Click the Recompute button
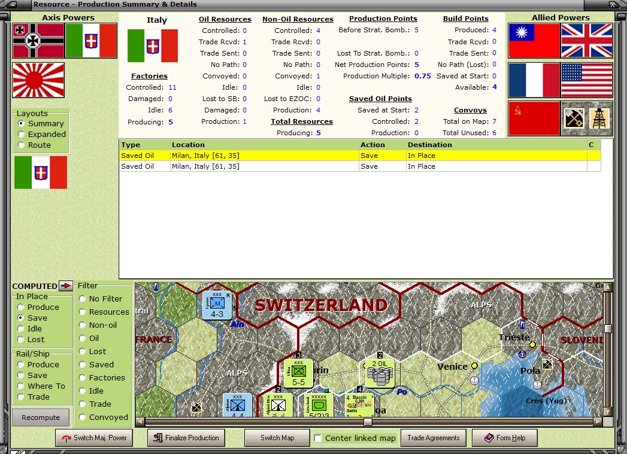This screenshot has height=454, width=627. point(40,418)
